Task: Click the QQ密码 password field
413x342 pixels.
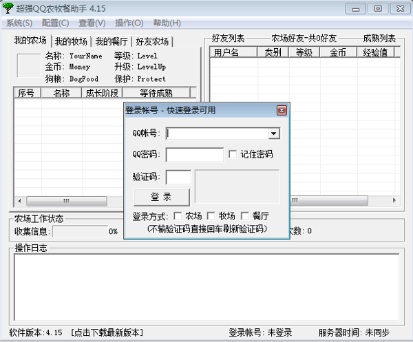Action: coord(195,155)
